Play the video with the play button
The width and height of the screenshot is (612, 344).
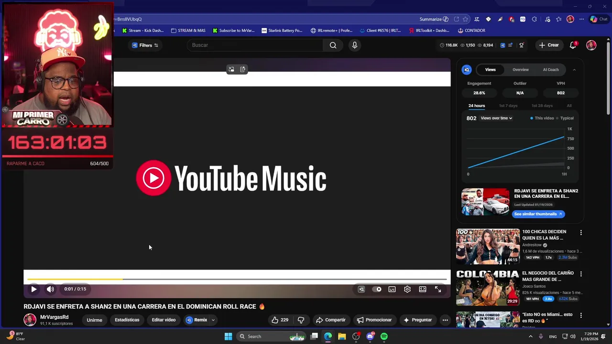(33, 289)
